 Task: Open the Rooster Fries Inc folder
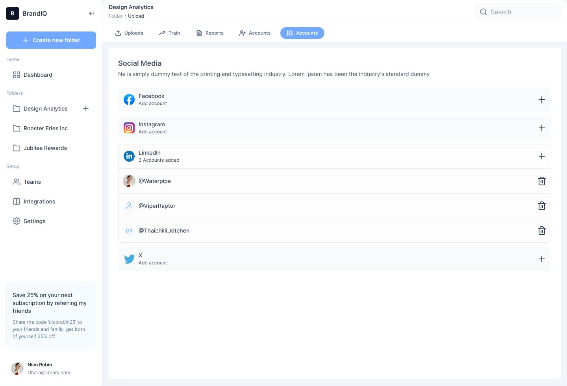click(x=45, y=128)
